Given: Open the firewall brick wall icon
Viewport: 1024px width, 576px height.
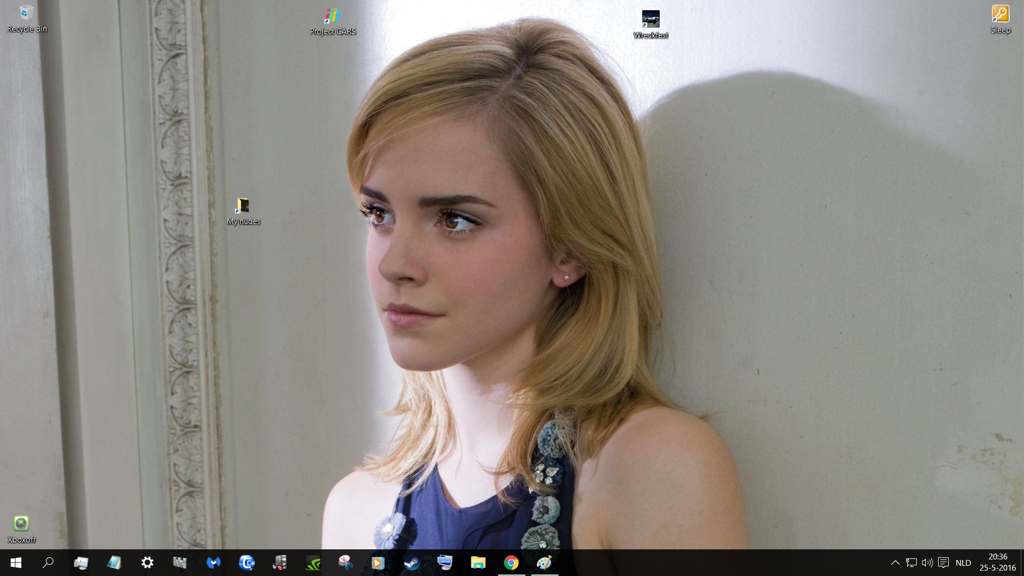Looking at the screenshot, I should [180, 563].
